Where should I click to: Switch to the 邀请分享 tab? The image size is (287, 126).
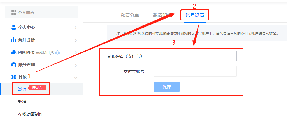click(x=130, y=15)
